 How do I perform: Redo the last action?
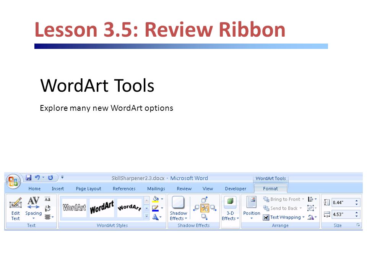50,178
